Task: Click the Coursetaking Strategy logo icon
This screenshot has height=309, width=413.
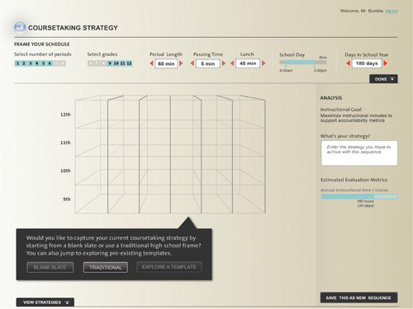Action: tap(20, 27)
